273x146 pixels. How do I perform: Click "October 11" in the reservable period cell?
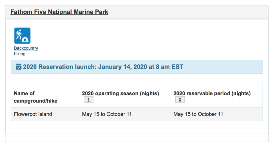tap(210, 114)
